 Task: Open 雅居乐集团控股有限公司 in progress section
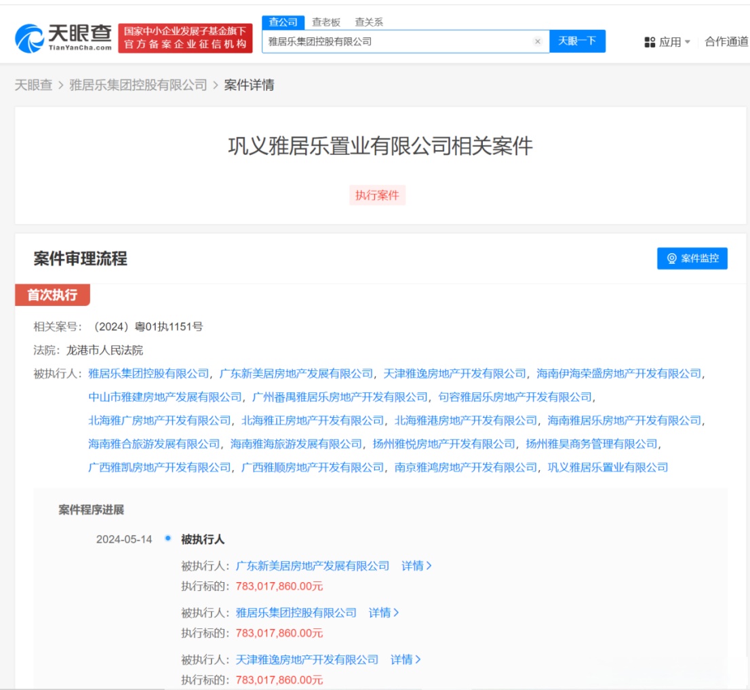(x=296, y=613)
